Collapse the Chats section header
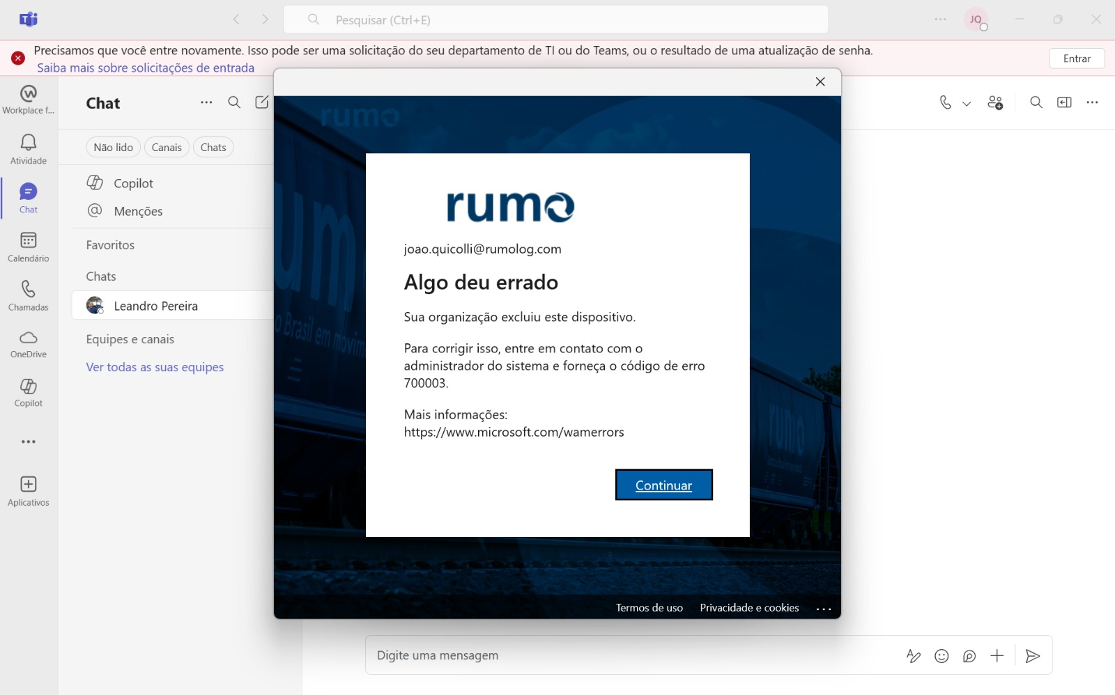 tap(101, 276)
